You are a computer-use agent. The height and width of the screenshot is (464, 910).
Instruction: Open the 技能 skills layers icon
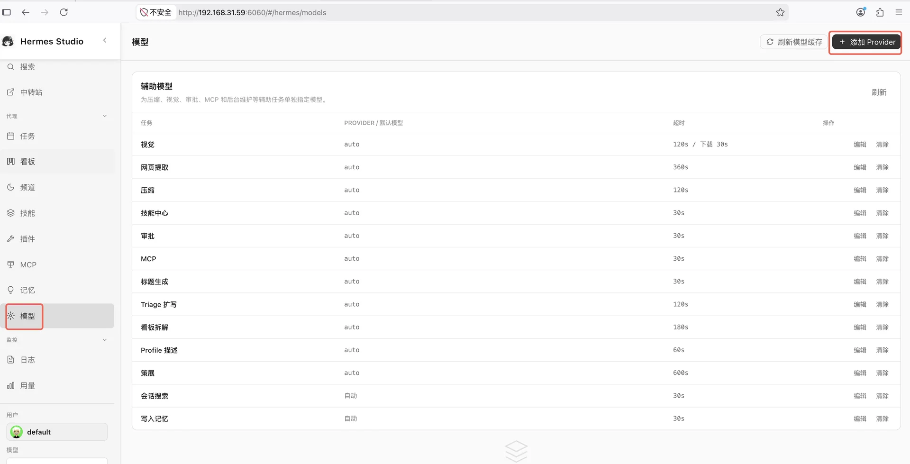point(11,213)
